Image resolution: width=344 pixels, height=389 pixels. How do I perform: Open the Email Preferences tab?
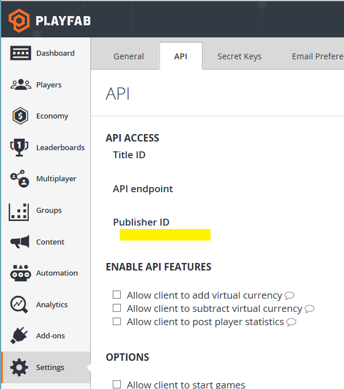[x=318, y=56]
